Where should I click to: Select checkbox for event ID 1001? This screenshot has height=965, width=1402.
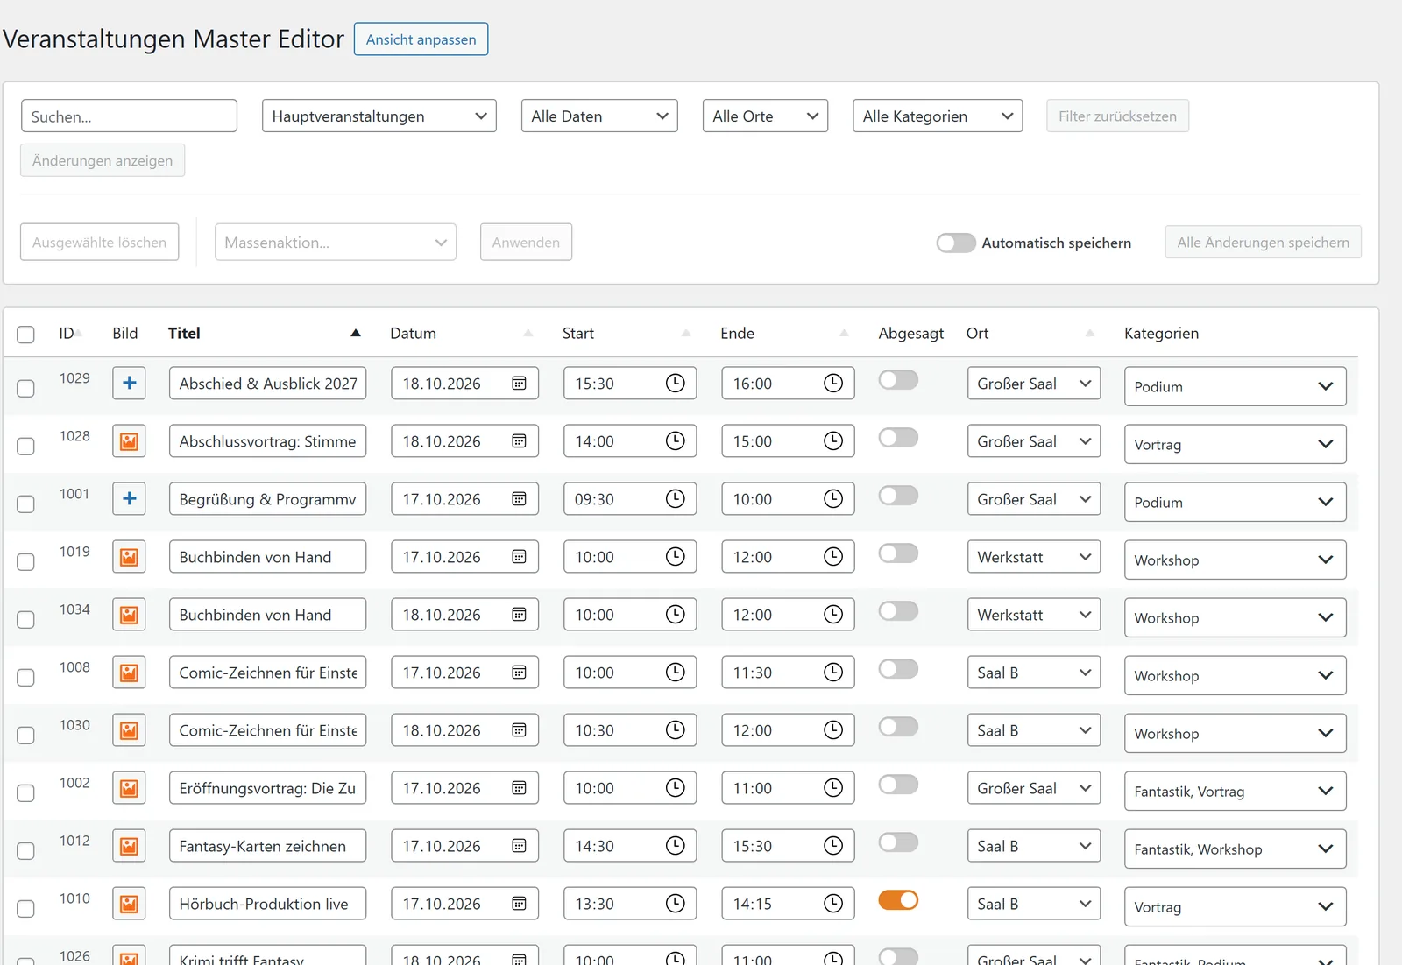pos(25,504)
